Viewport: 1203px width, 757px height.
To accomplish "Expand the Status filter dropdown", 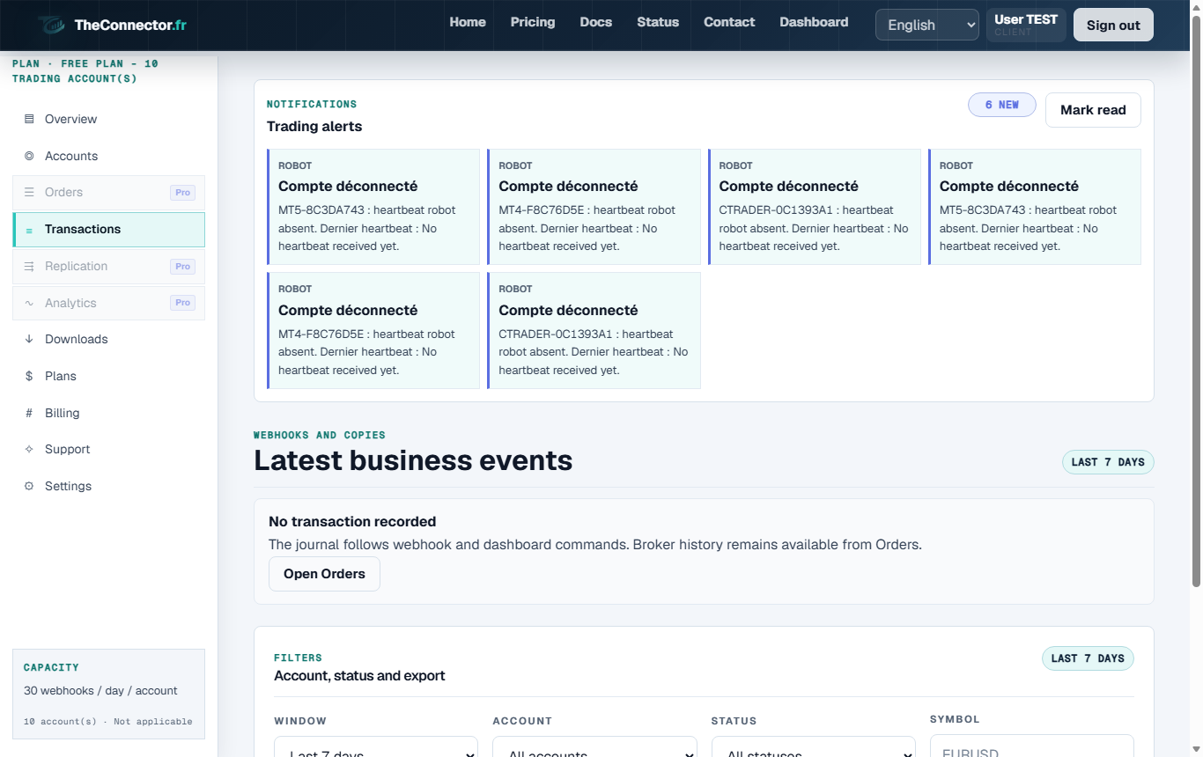I will click(x=813, y=748).
